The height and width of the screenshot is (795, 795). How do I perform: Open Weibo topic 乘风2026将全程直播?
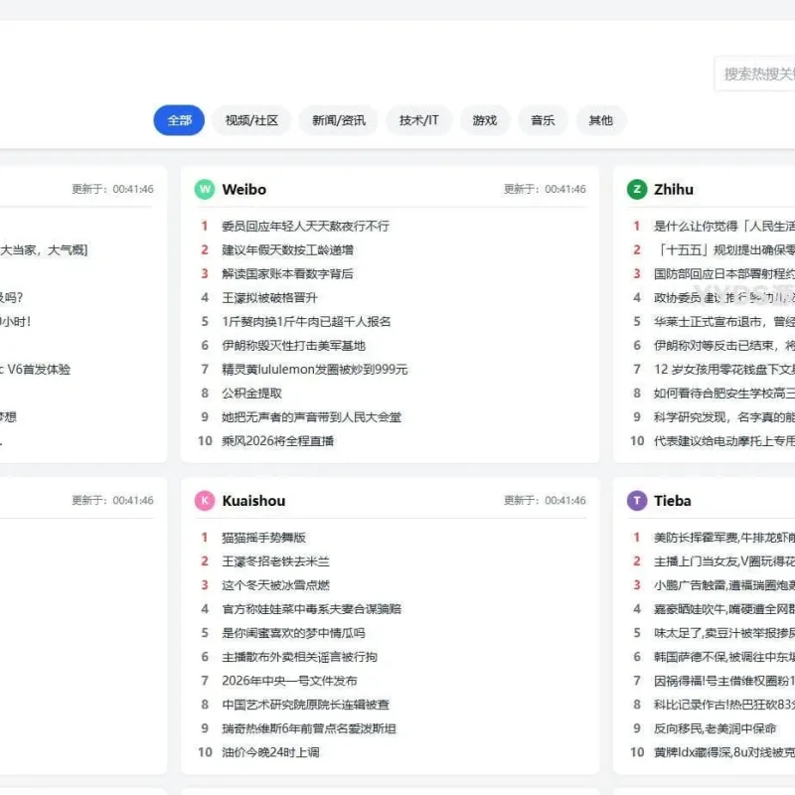coord(278,440)
